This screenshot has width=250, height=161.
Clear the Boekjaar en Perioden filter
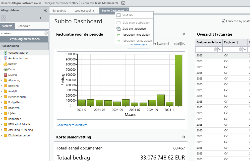pyautogui.click(x=215, y=49)
